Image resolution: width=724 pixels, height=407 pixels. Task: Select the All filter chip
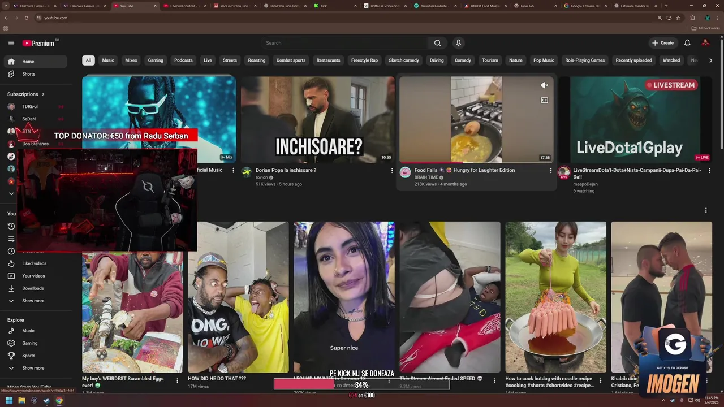click(x=88, y=60)
